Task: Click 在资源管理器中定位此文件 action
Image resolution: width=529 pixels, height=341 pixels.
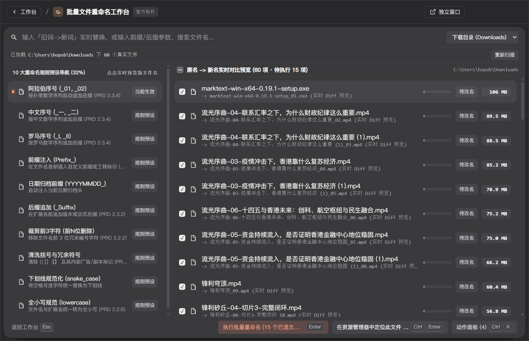Action: (x=390, y=327)
